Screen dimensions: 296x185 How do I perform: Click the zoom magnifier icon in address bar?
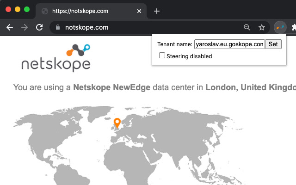(247, 27)
